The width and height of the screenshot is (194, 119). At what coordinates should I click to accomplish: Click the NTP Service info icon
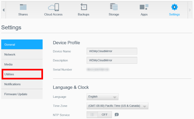pyautogui.click(x=116, y=114)
